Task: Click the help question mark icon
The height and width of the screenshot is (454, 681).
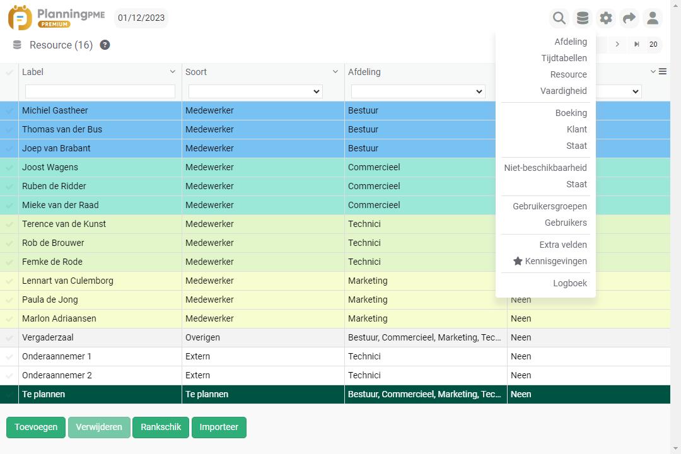Action: click(105, 45)
